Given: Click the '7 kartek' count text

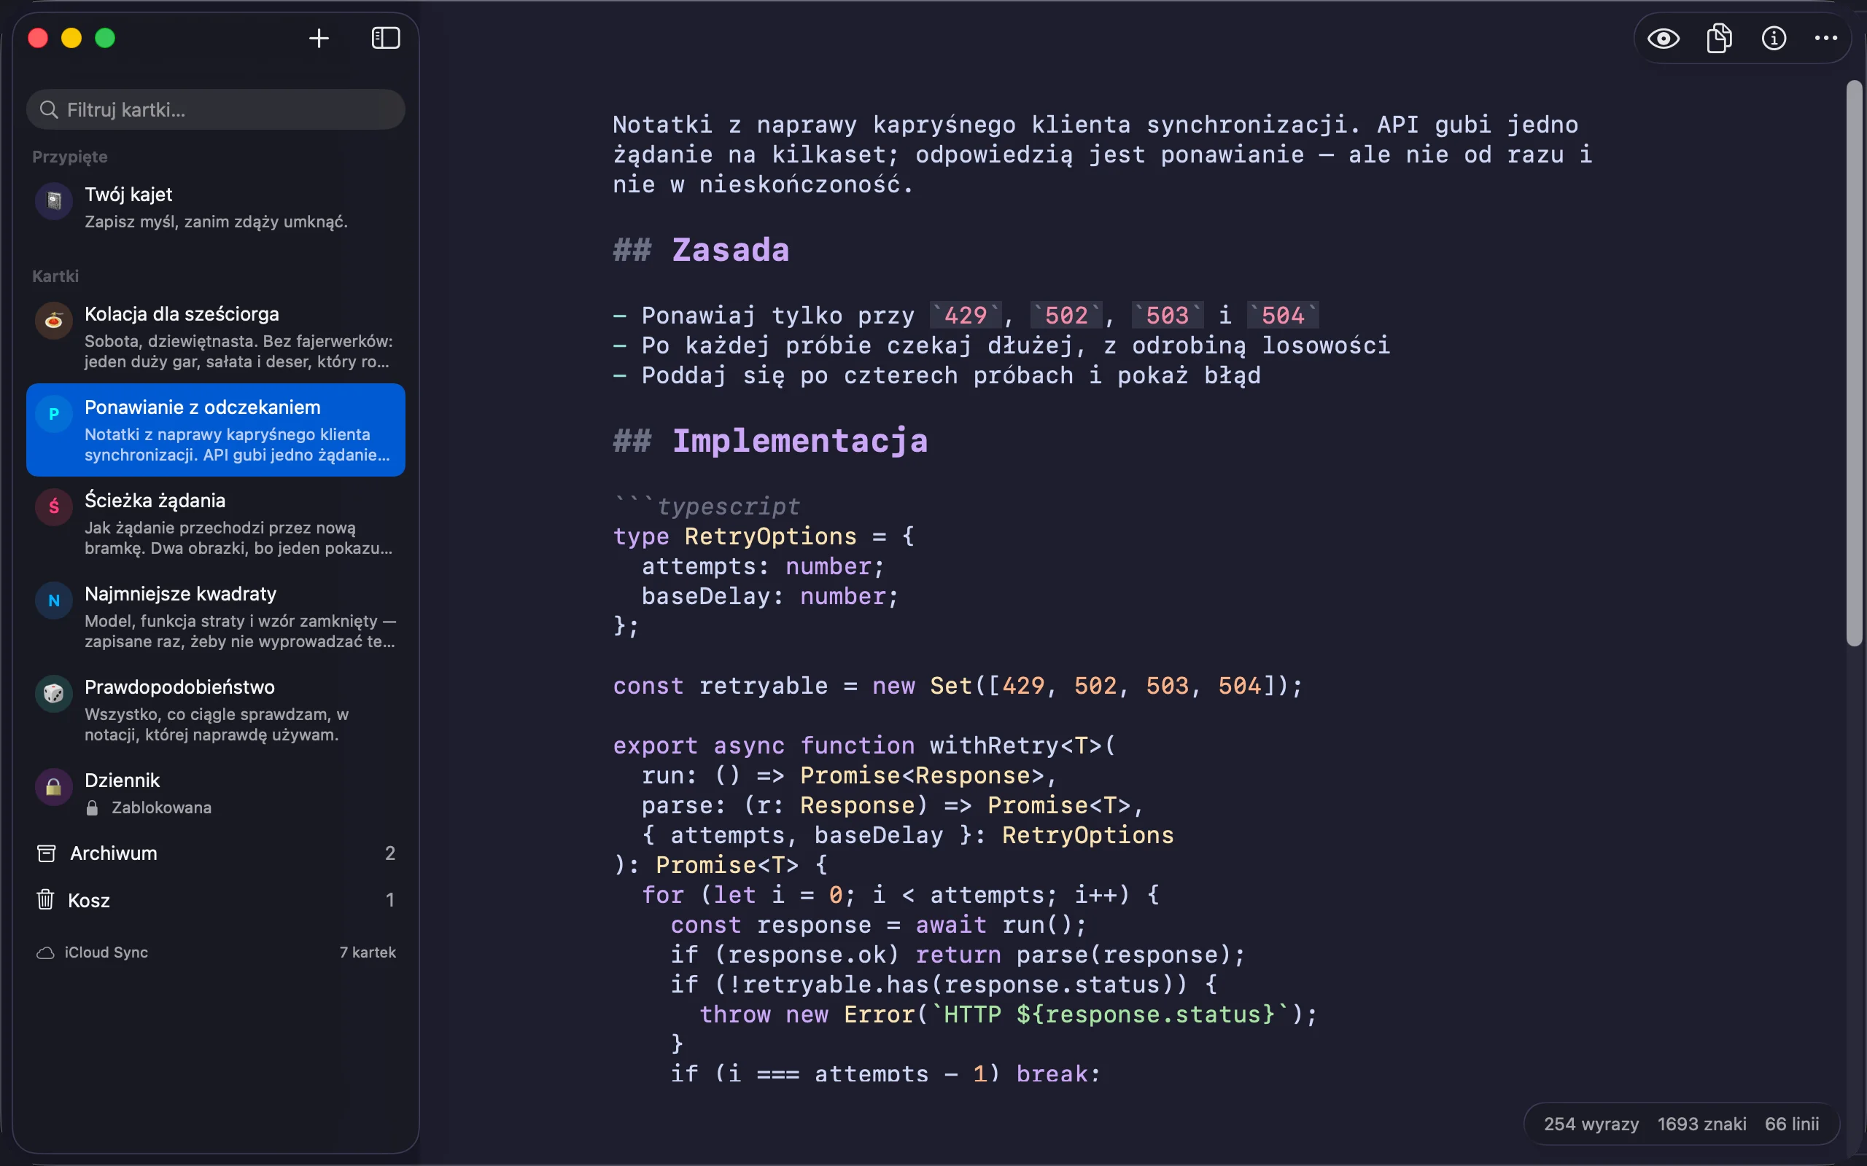Looking at the screenshot, I should 368,952.
